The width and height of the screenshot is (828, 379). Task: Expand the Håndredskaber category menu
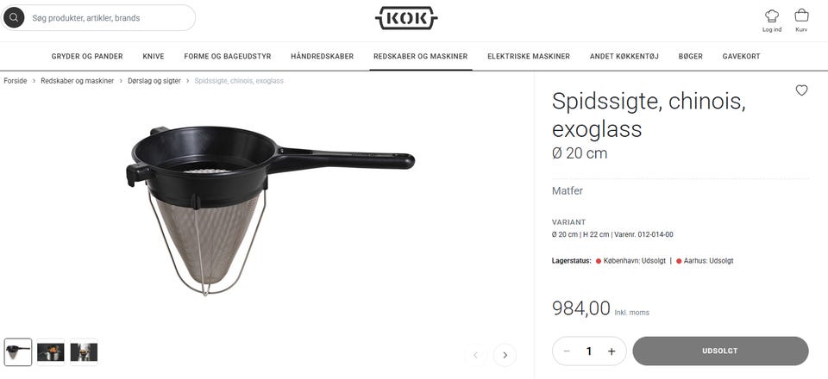point(322,56)
